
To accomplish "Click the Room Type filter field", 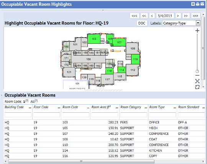I will (163, 115).
